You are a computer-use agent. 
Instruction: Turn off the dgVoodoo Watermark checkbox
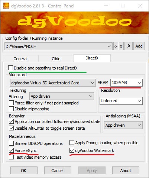pyautogui.click(x=72, y=151)
